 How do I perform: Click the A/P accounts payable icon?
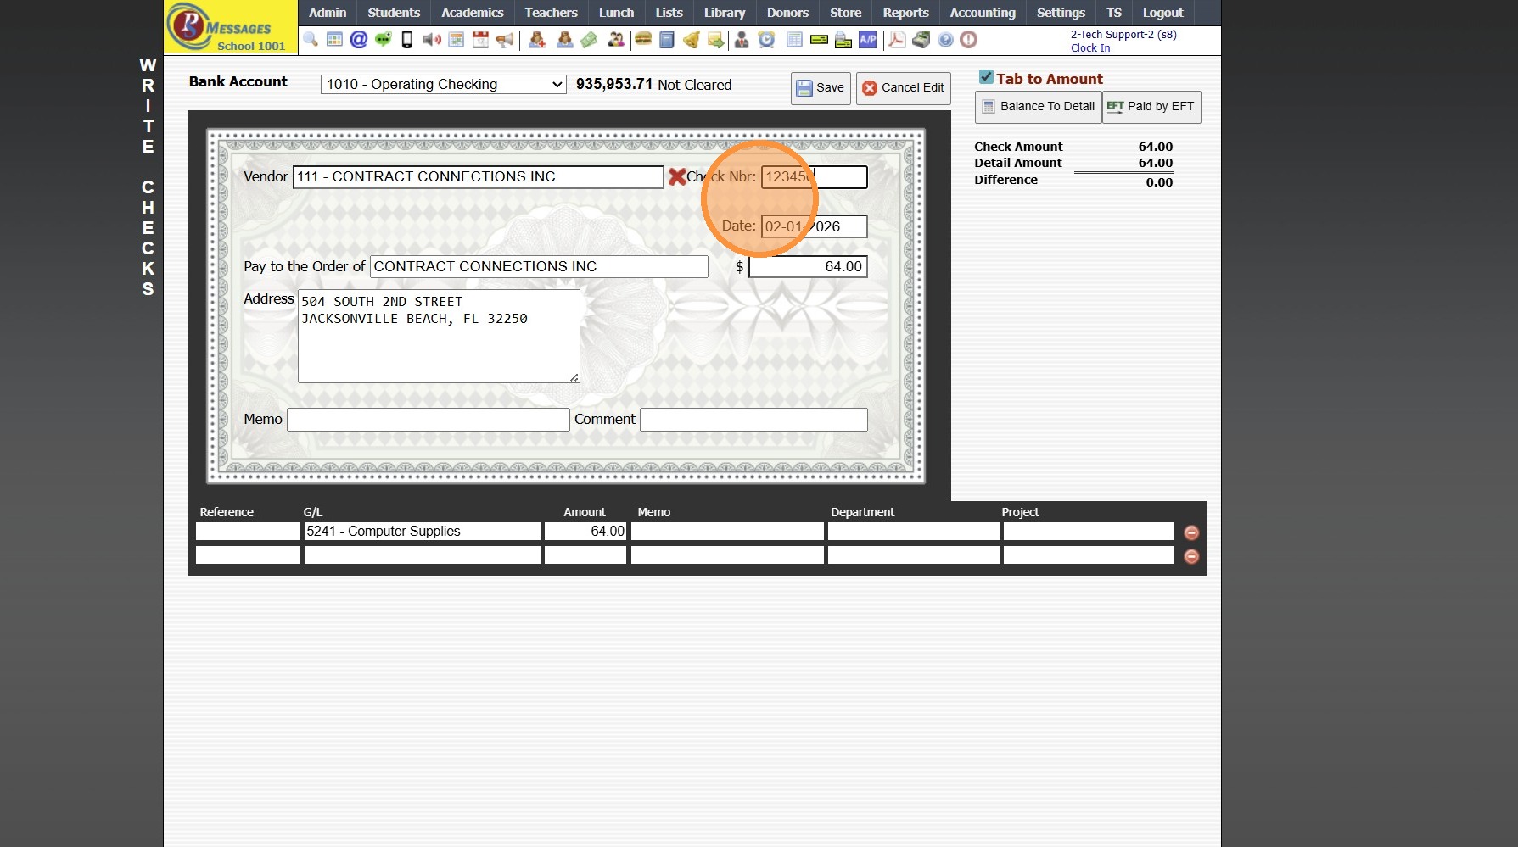point(868,39)
